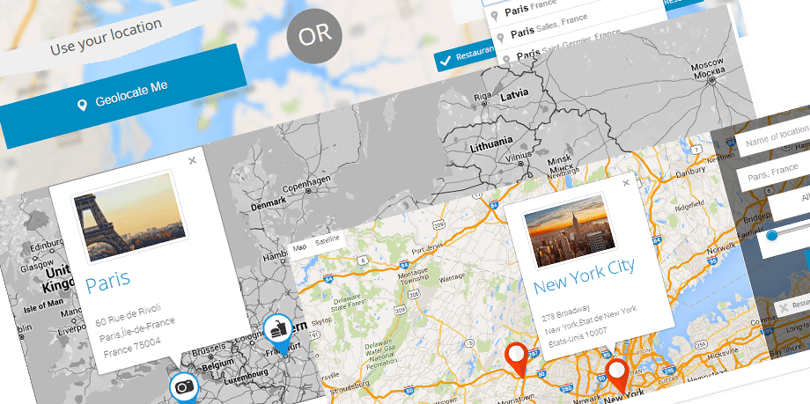Click the blue radius slider handle
The image size is (810, 404).
(x=772, y=235)
